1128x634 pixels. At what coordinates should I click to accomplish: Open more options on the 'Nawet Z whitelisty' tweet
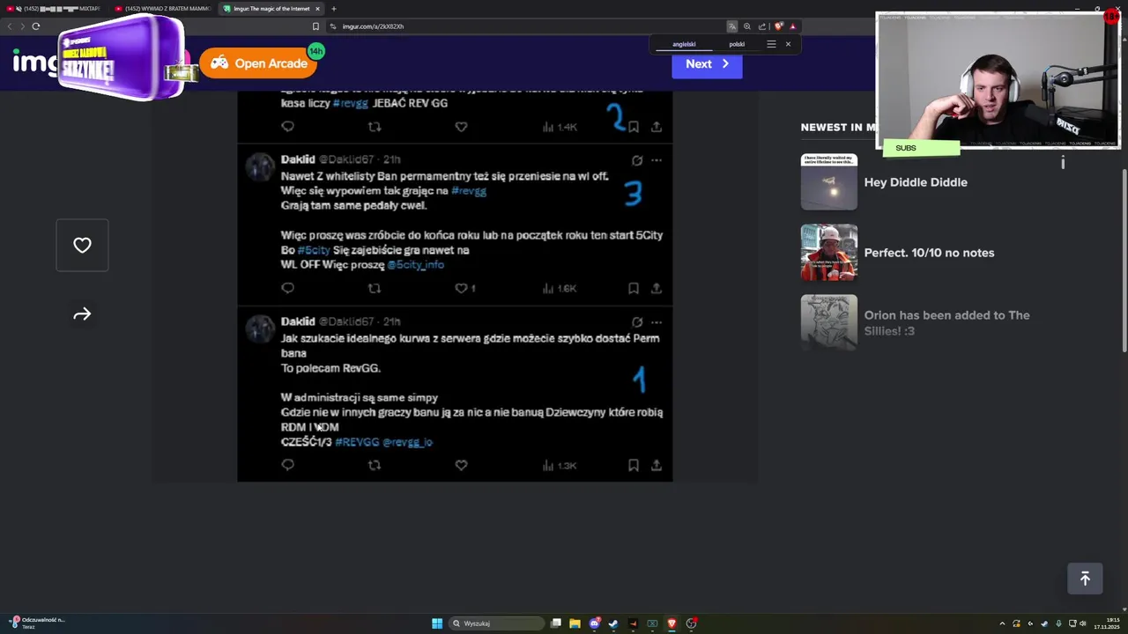coord(656,160)
